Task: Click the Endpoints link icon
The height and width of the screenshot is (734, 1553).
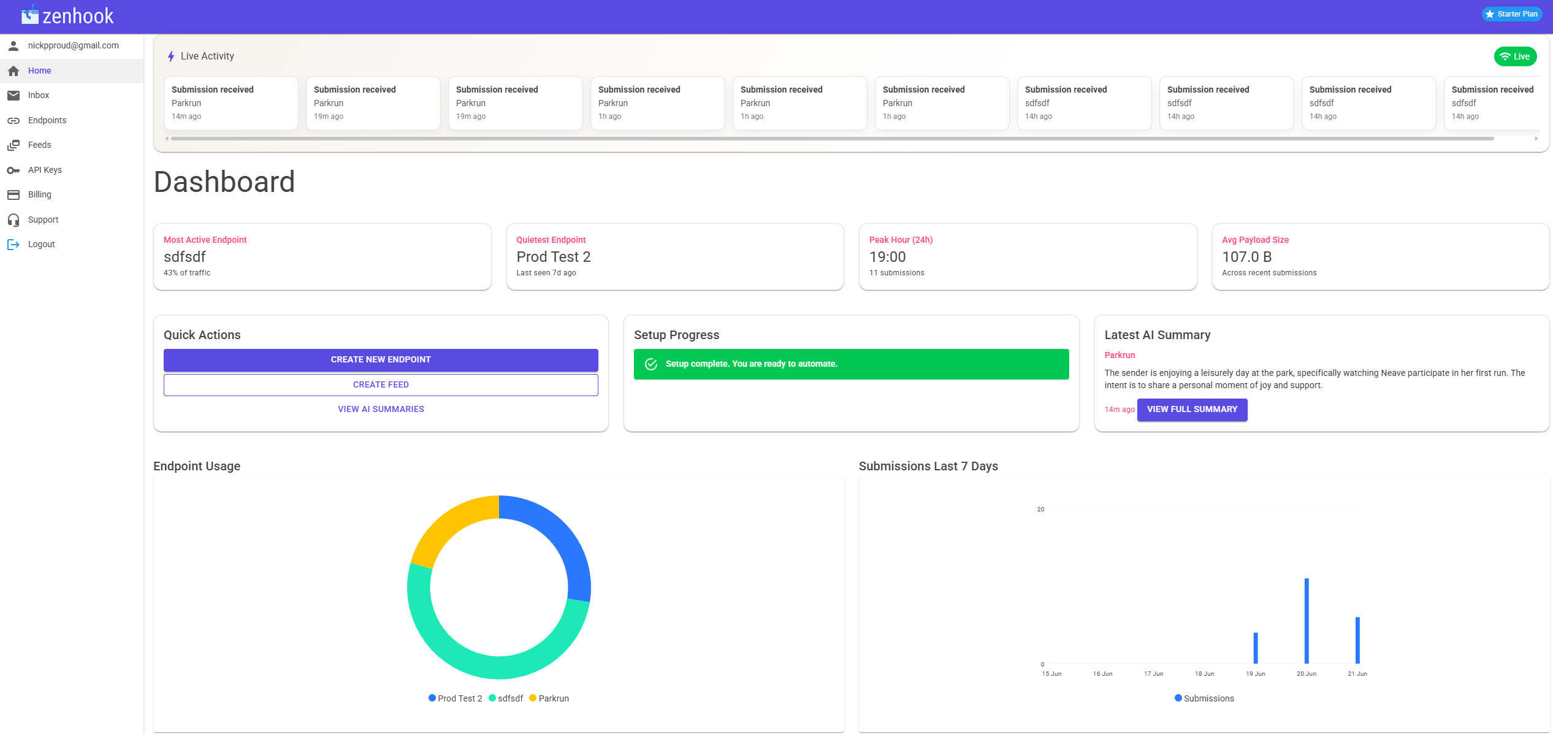Action: click(13, 121)
